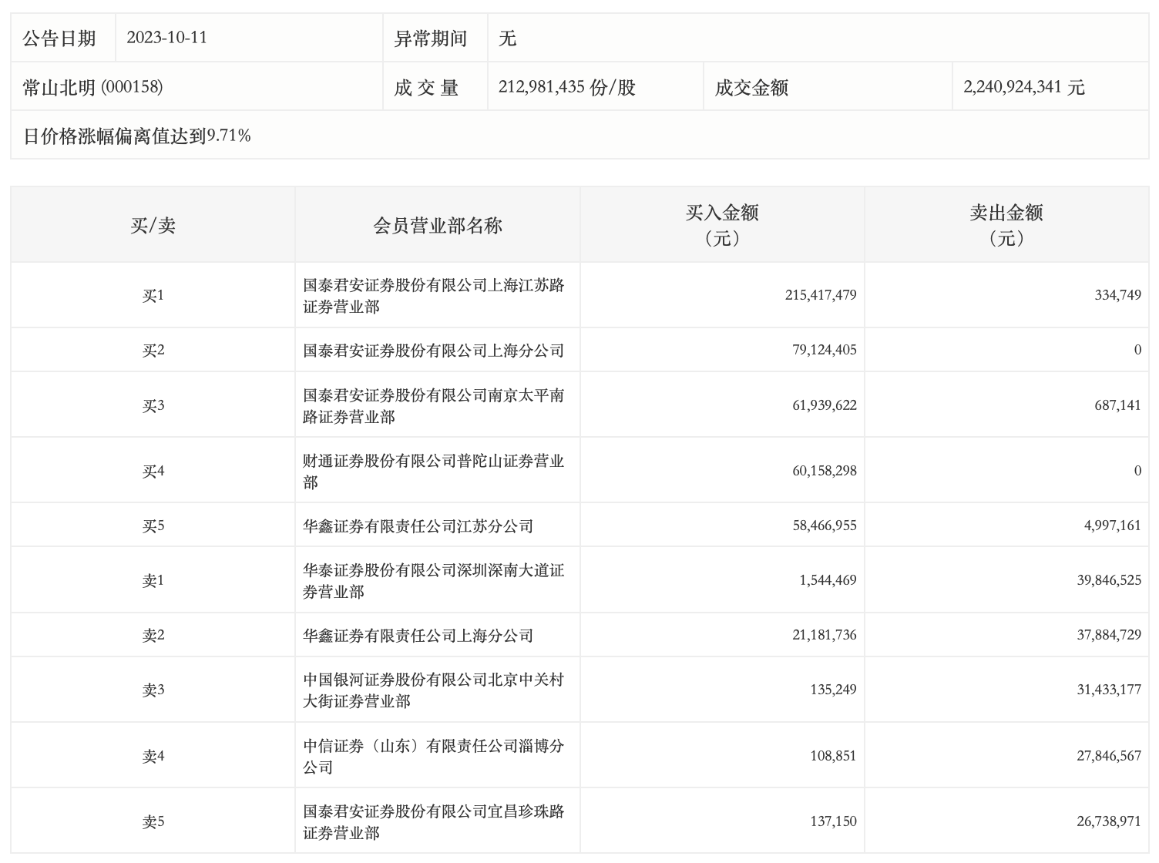The height and width of the screenshot is (863, 1159).
Task: Click the sell amount 0 in 买2 row
Action: coord(1137,350)
